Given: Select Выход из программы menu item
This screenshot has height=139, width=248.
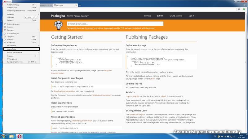Looking at the screenshot, I should [21, 62].
